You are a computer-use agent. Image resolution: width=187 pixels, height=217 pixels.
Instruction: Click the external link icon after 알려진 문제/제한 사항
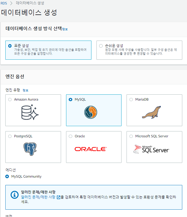coord(59,197)
